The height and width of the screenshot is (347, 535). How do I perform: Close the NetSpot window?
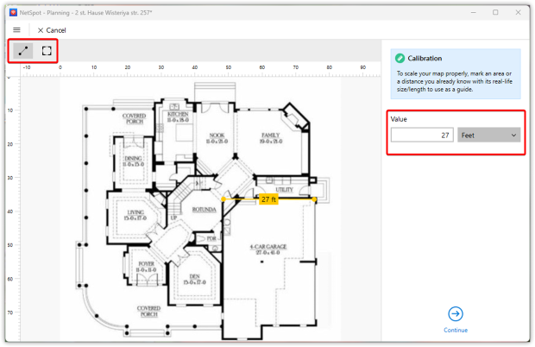click(518, 12)
